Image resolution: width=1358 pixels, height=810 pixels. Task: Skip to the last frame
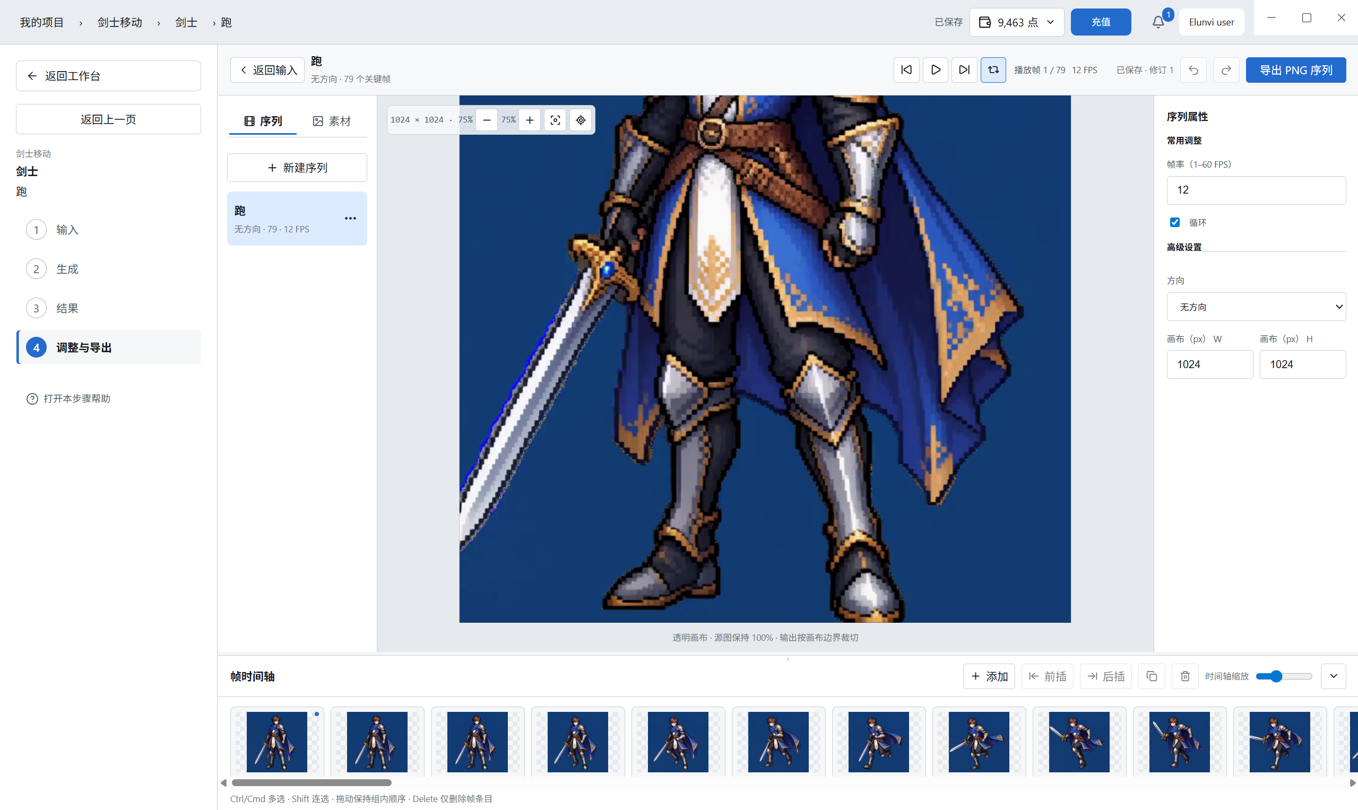(964, 70)
